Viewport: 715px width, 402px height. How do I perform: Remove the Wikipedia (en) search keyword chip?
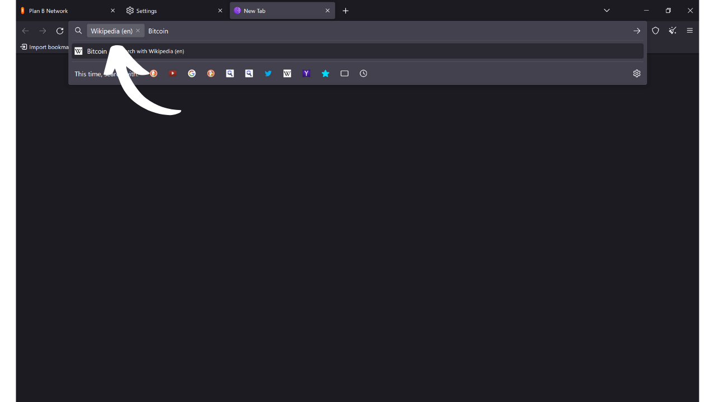click(138, 31)
